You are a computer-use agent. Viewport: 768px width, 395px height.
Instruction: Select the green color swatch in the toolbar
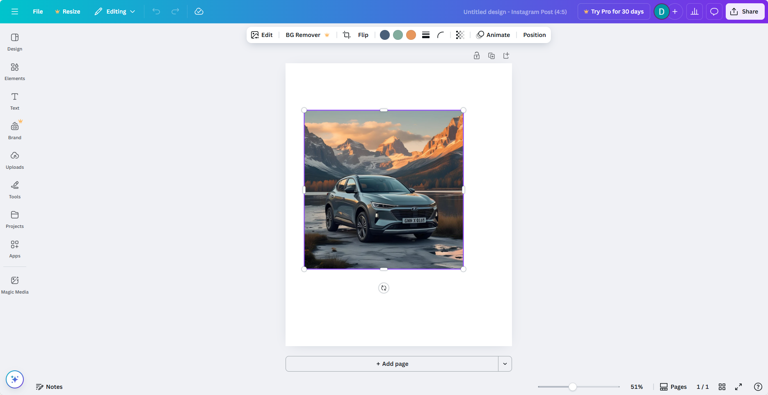(x=398, y=35)
